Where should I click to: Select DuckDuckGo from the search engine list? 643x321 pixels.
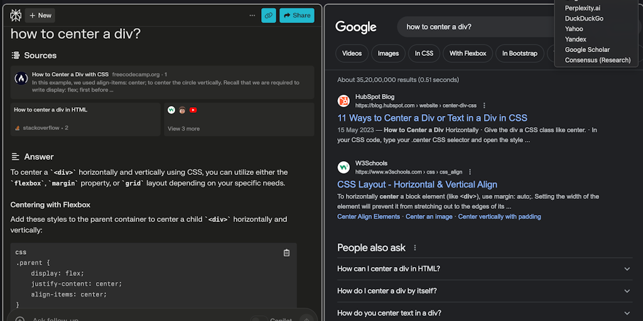point(584,18)
